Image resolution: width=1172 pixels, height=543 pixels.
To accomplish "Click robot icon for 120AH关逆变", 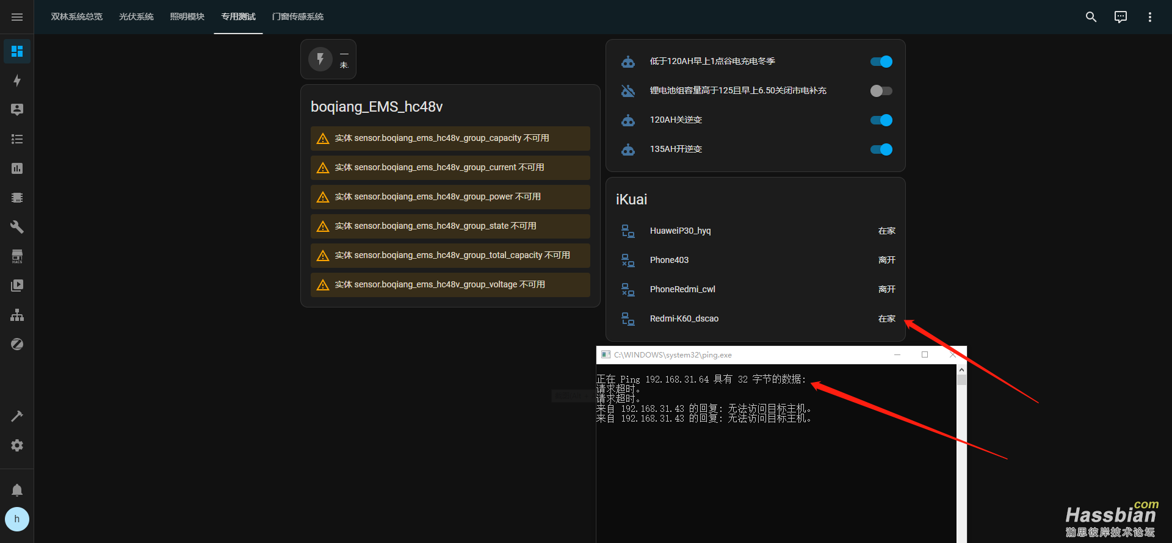I will pos(628,120).
